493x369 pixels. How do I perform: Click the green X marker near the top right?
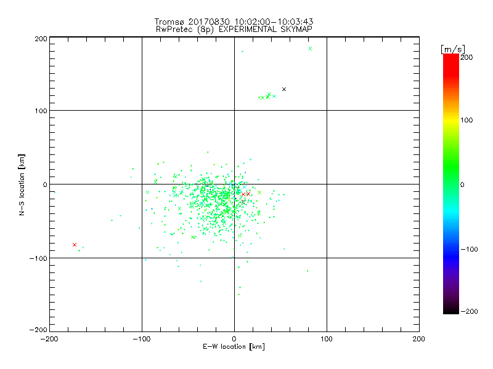(x=311, y=49)
